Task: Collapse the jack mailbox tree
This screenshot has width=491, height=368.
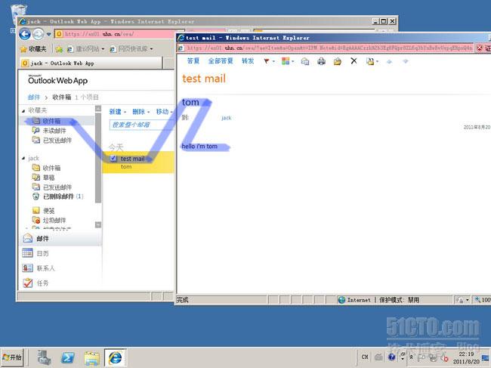Action: pos(23,159)
